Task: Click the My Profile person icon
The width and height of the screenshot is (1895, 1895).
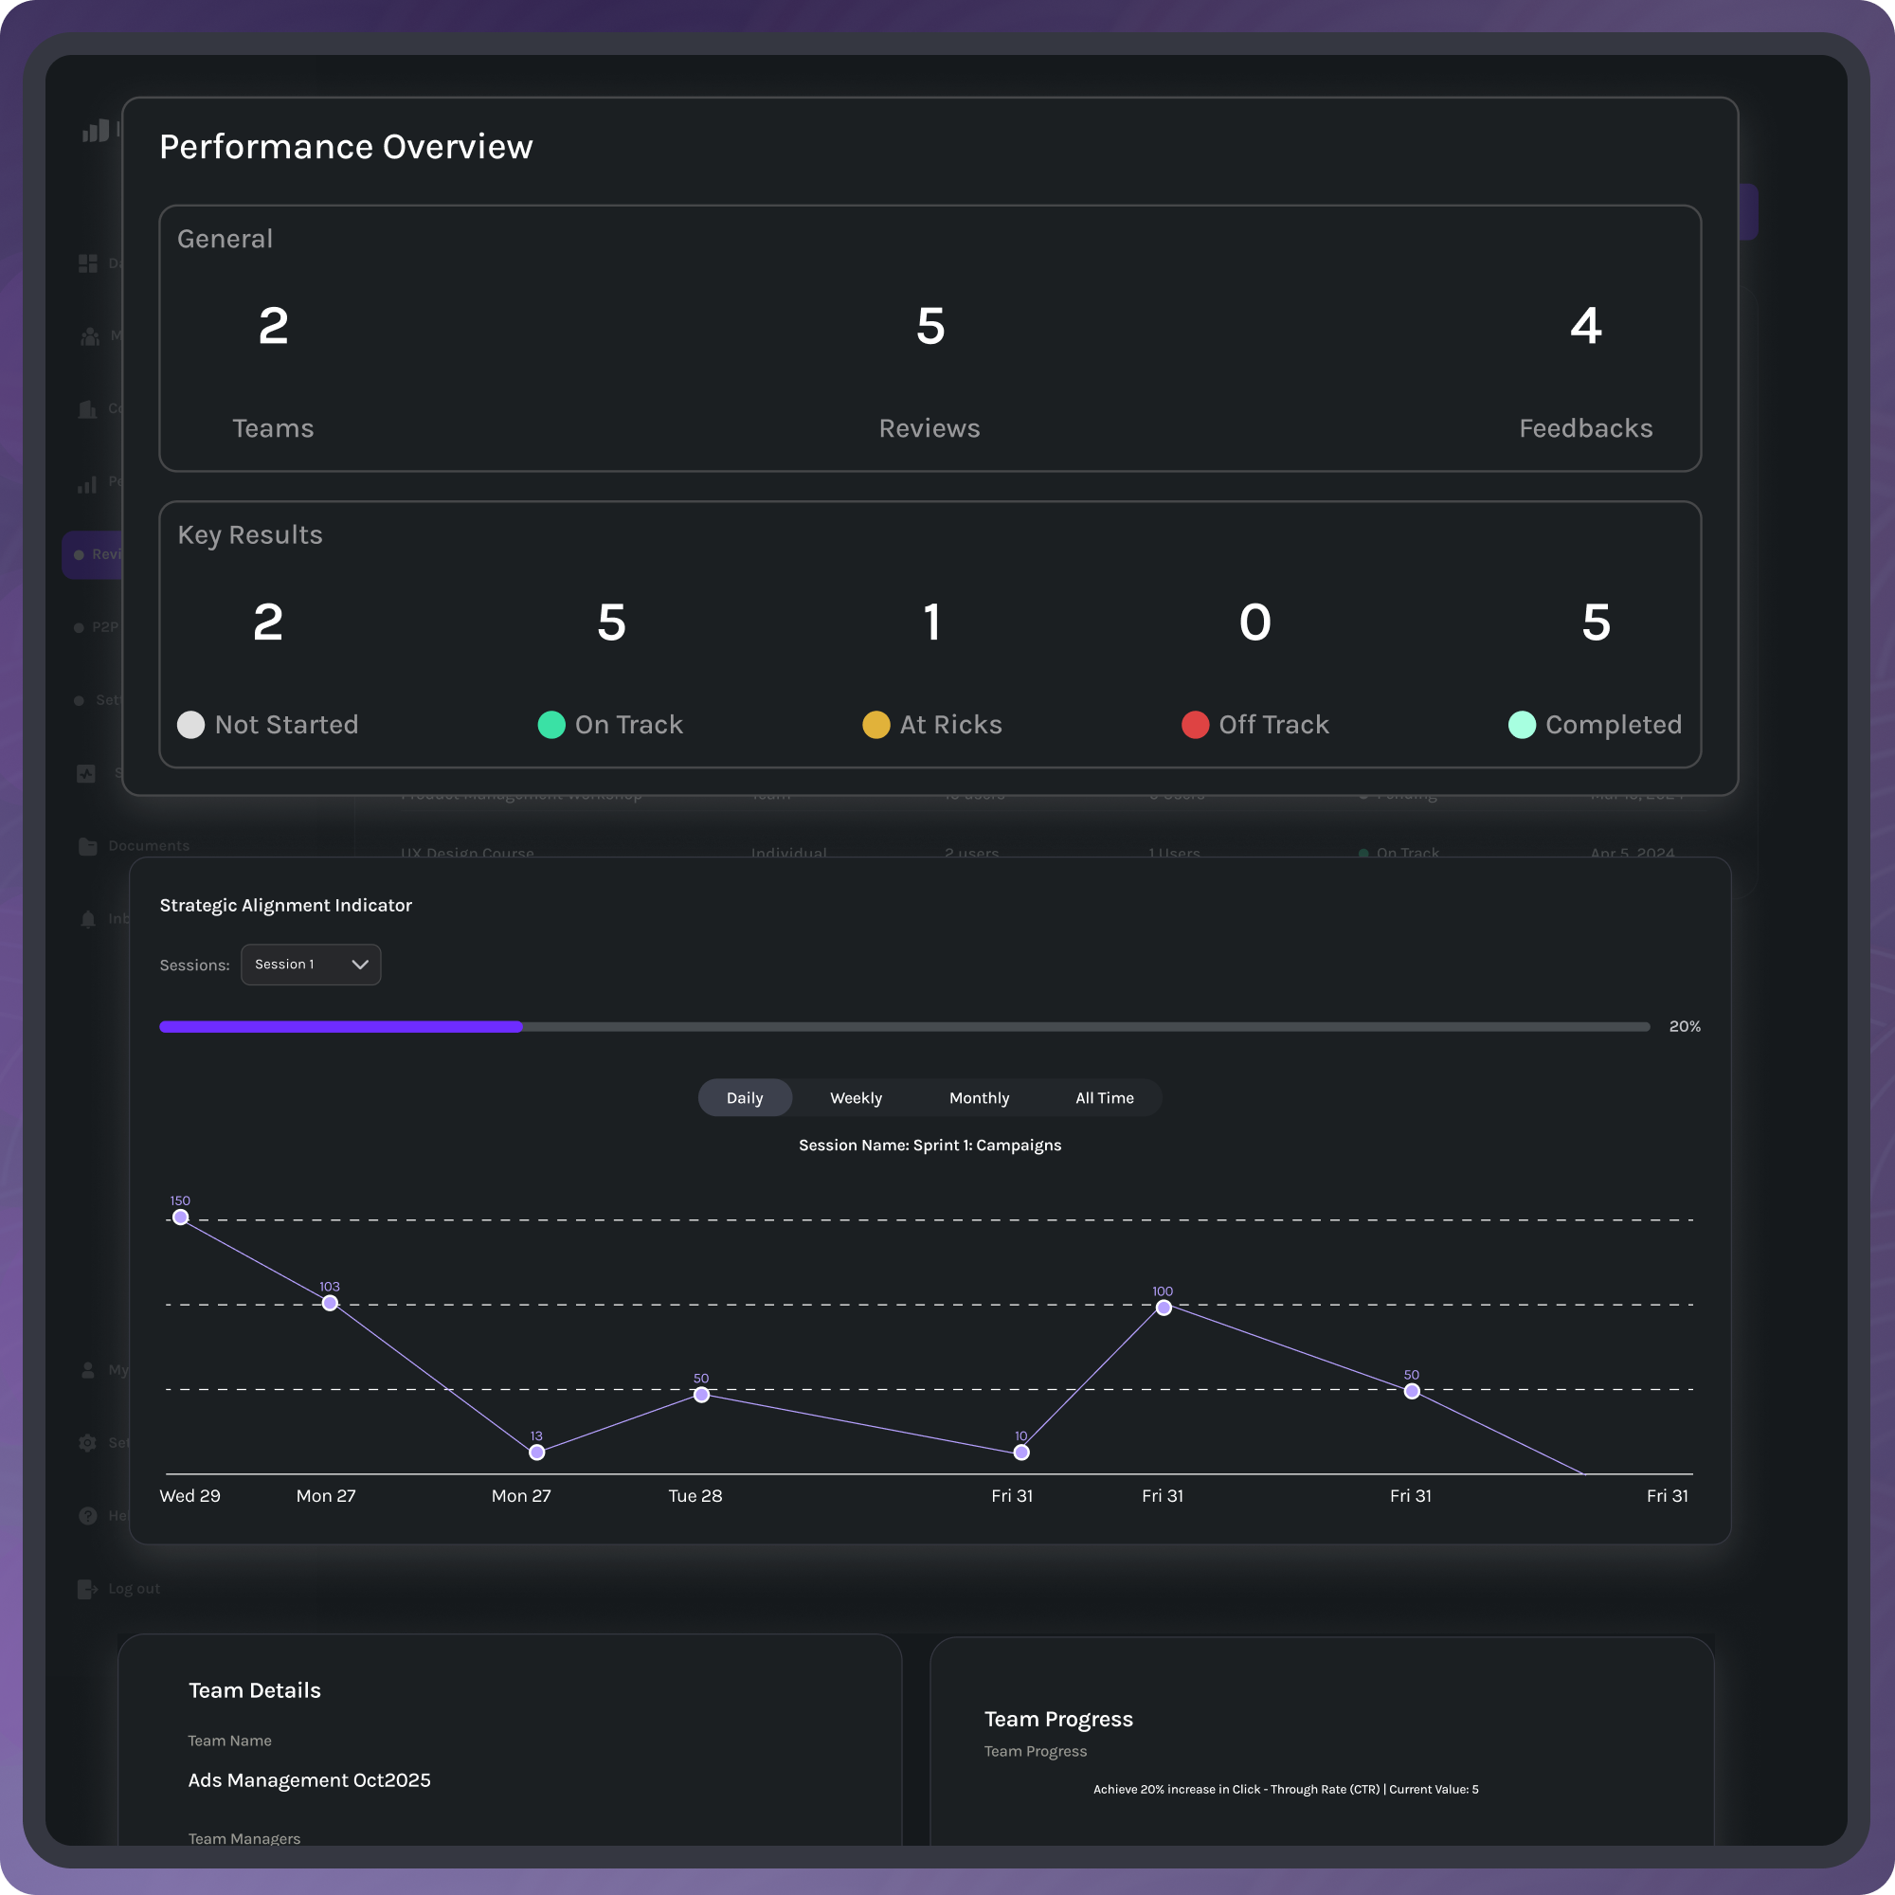Action: tap(88, 1369)
